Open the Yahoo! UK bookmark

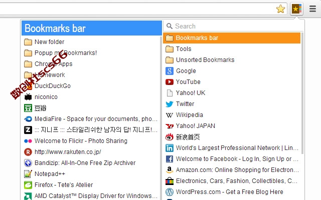(x=232, y=93)
